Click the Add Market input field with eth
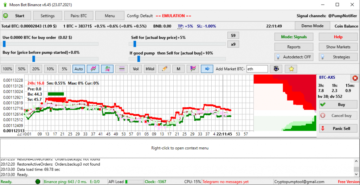The width and height of the screenshot is (360, 185). tap(257, 69)
